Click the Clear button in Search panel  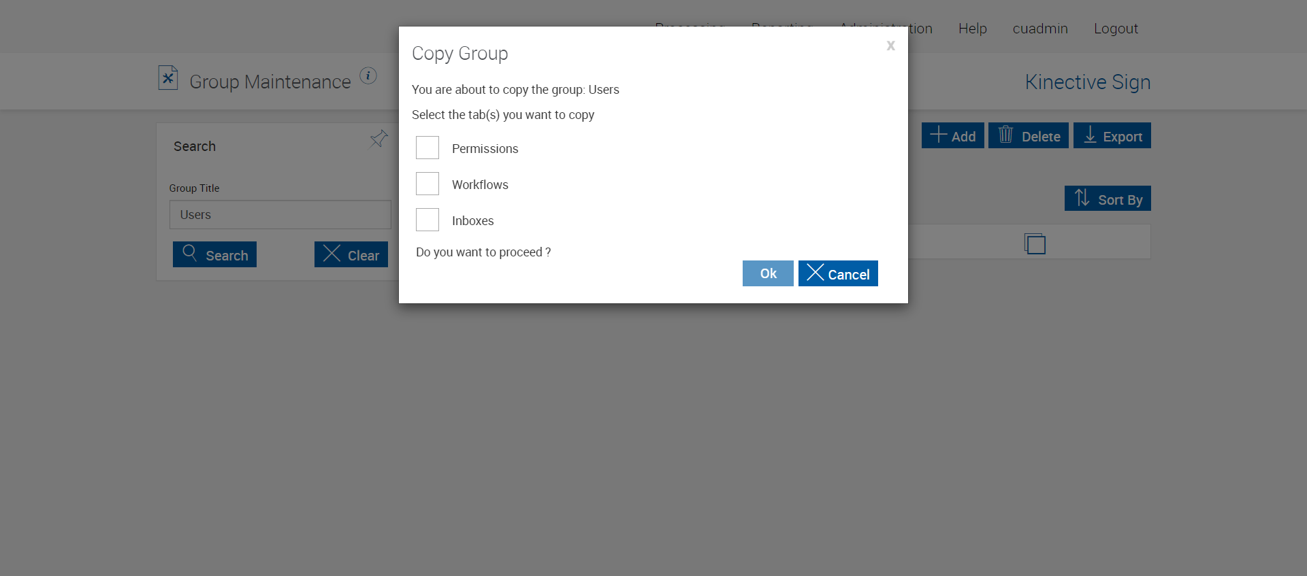tap(351, 255)
